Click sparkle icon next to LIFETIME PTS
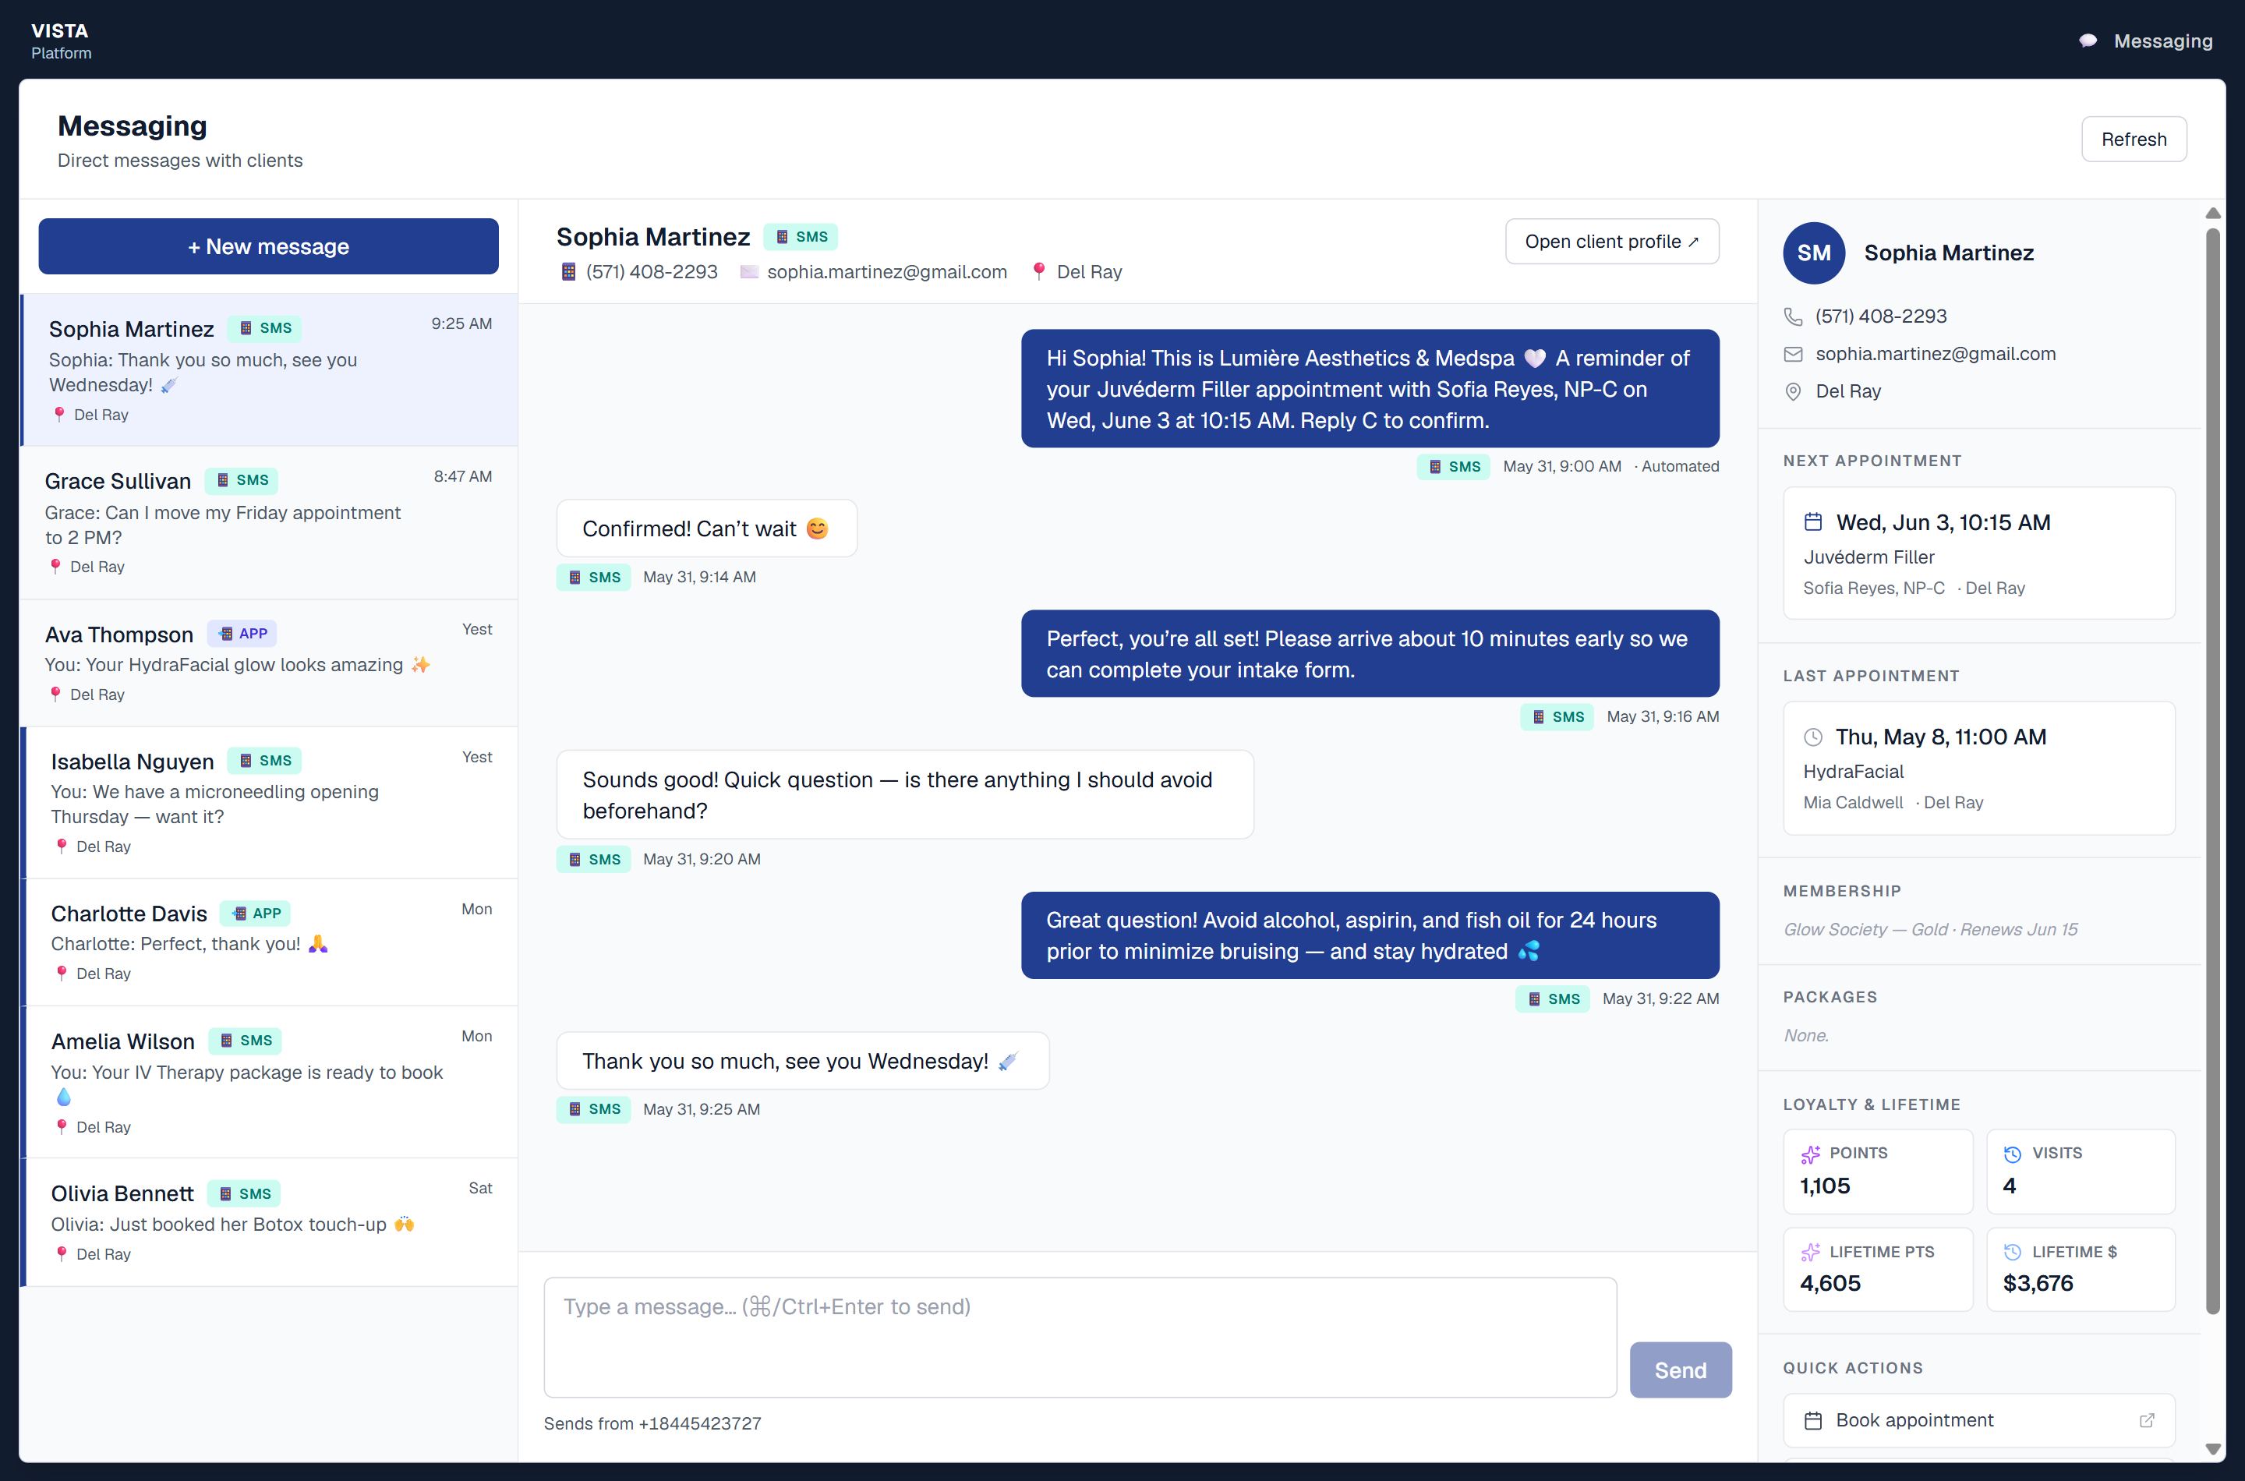2245x1481 pixels. point(1809,1253)
